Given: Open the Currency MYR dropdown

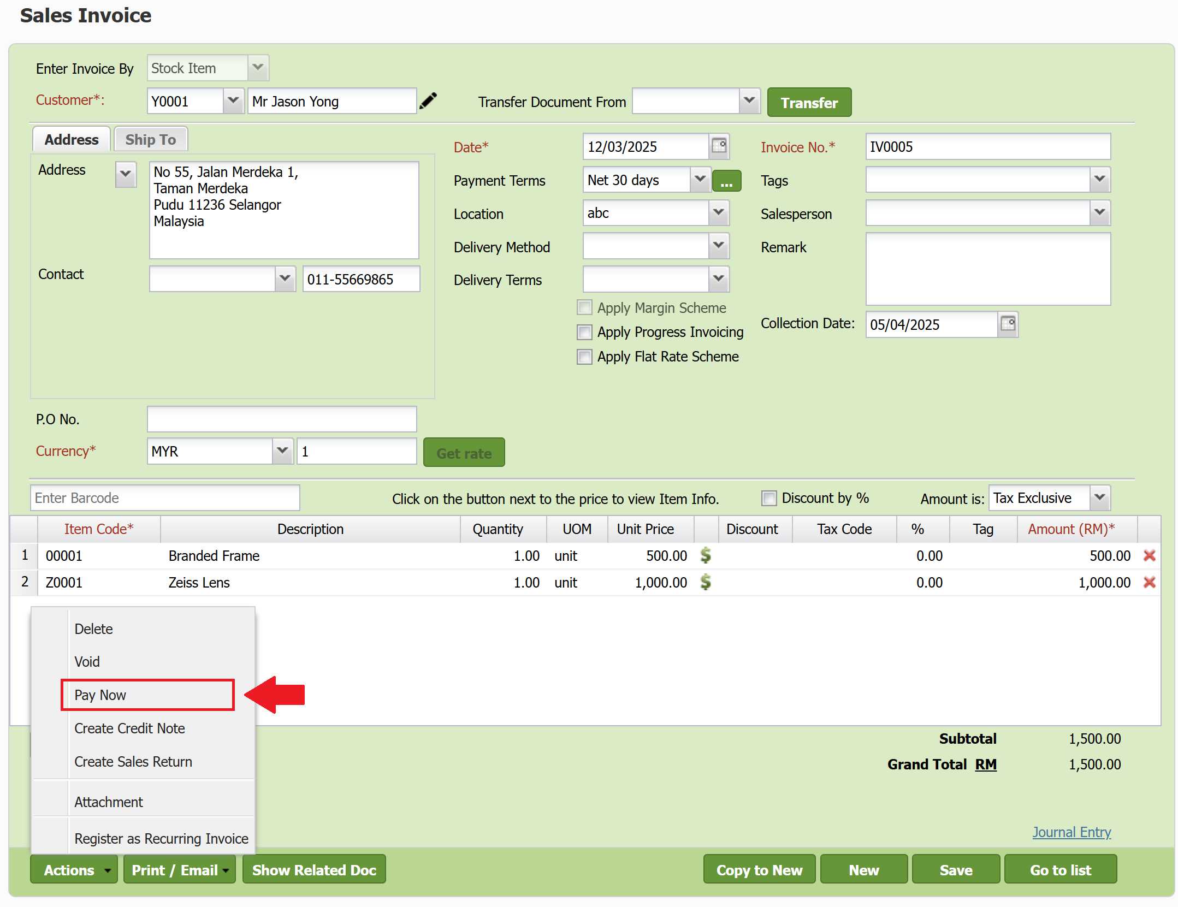Looking at the screenshot, I should pos(282,451).
